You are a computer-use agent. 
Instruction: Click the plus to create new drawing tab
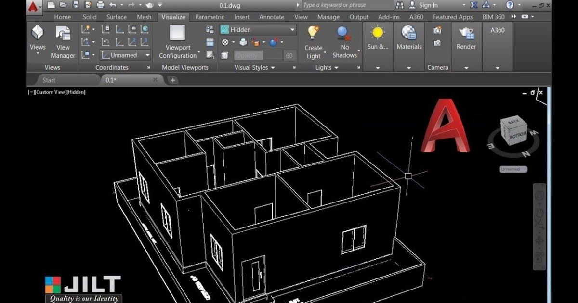pos(172,80)
